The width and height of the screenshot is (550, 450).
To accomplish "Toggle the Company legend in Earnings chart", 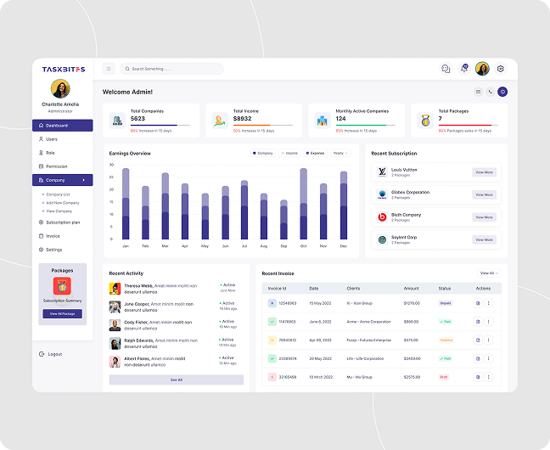I will [x=262, y=154].
